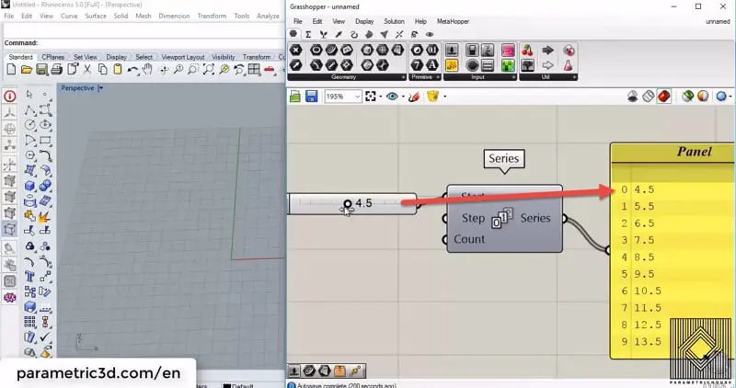Switch to the CPlanes tab
Viewport: 736px width, 388px height.
pos(52,57)
